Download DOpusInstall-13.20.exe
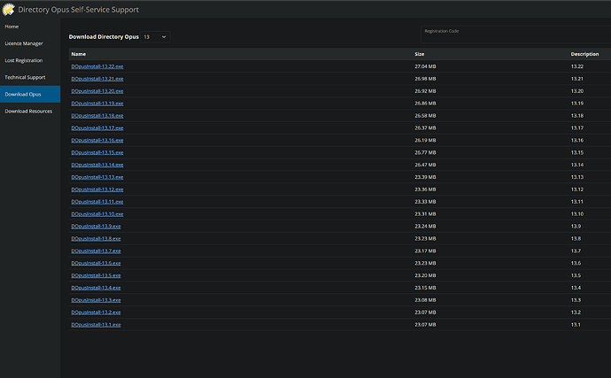This screenshot has height=378, width=611. point(97,91)
